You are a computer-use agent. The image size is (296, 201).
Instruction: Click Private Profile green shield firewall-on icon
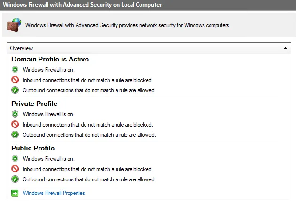(15, 114)
